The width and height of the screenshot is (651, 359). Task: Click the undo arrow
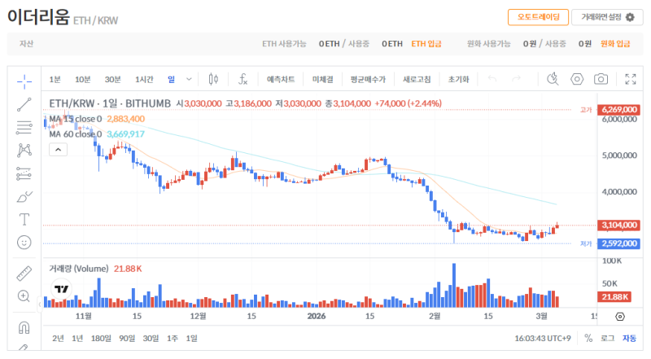tap(492, 79)
